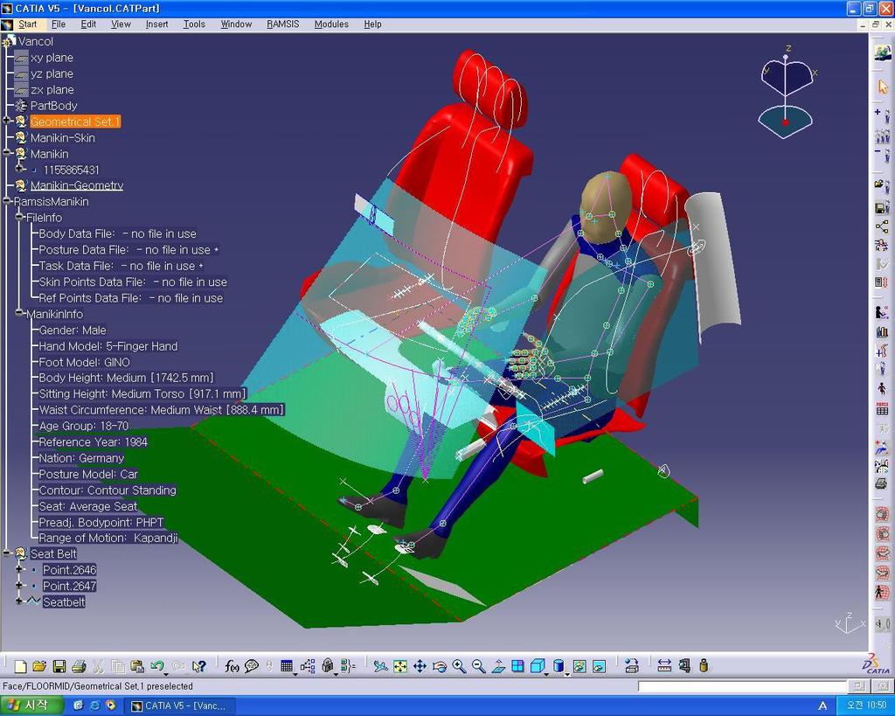The image size is (895, 716).
Task: Expand the Point.2647 node
Action: tap(20, 585)
